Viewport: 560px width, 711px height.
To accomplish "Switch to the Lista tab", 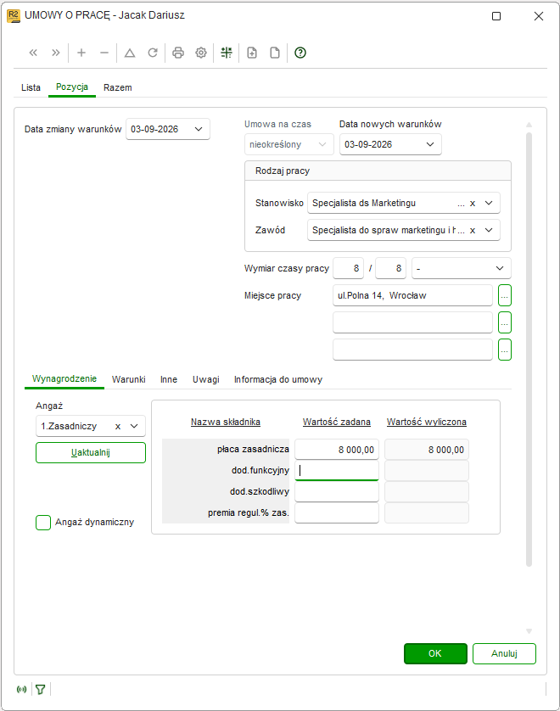I will 31,87.
